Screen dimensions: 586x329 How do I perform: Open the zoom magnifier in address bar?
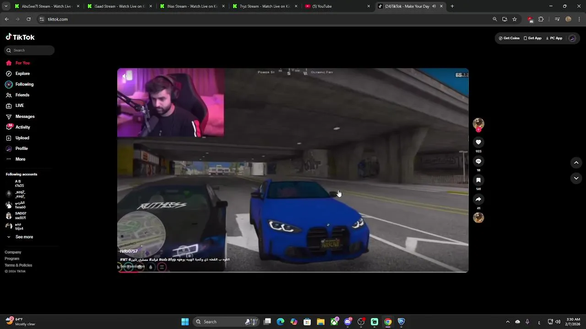(495, 19)
